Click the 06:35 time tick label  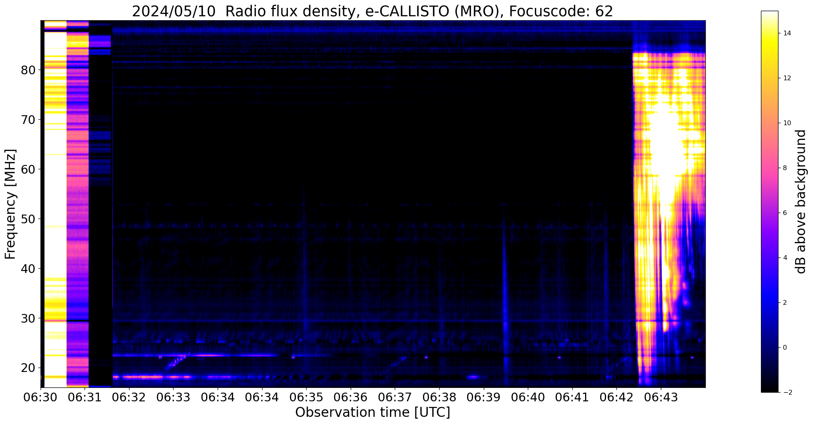pos(306,397)
